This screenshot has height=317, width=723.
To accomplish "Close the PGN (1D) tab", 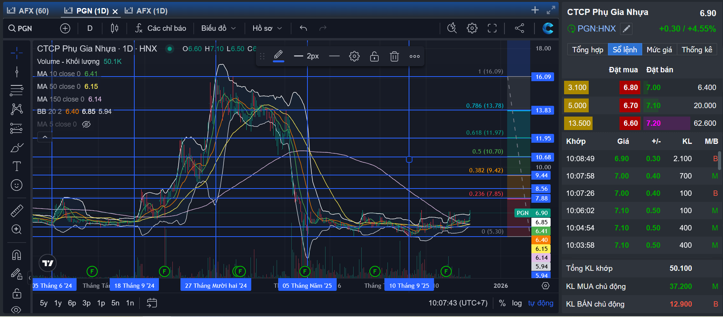I will [x=115, y=12].
